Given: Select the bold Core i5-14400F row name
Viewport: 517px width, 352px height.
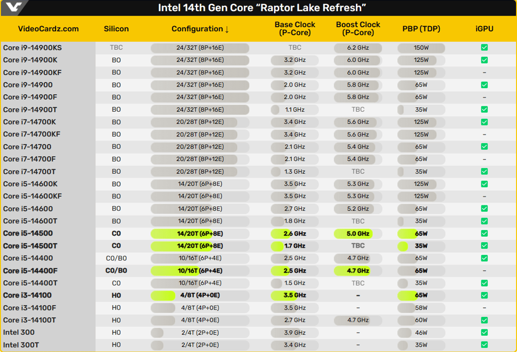Looking at the screenshot, I should point(30,271).
